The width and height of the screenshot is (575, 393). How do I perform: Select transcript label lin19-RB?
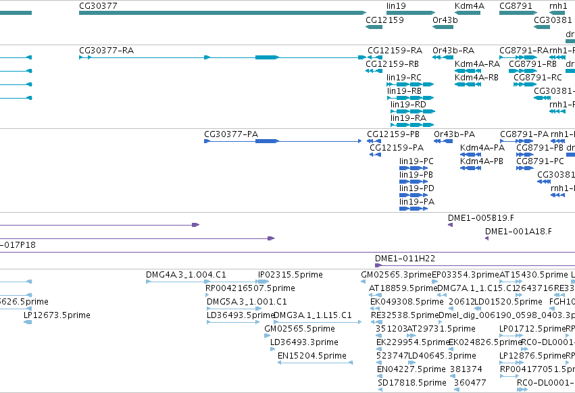coord(404,91)
